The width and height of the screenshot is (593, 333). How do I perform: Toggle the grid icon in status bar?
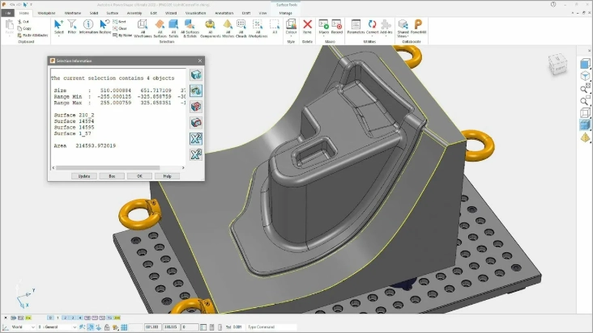click(124, 327)
